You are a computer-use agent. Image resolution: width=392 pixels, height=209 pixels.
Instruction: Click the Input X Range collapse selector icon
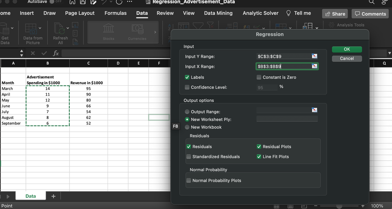[x=314, y=66]
